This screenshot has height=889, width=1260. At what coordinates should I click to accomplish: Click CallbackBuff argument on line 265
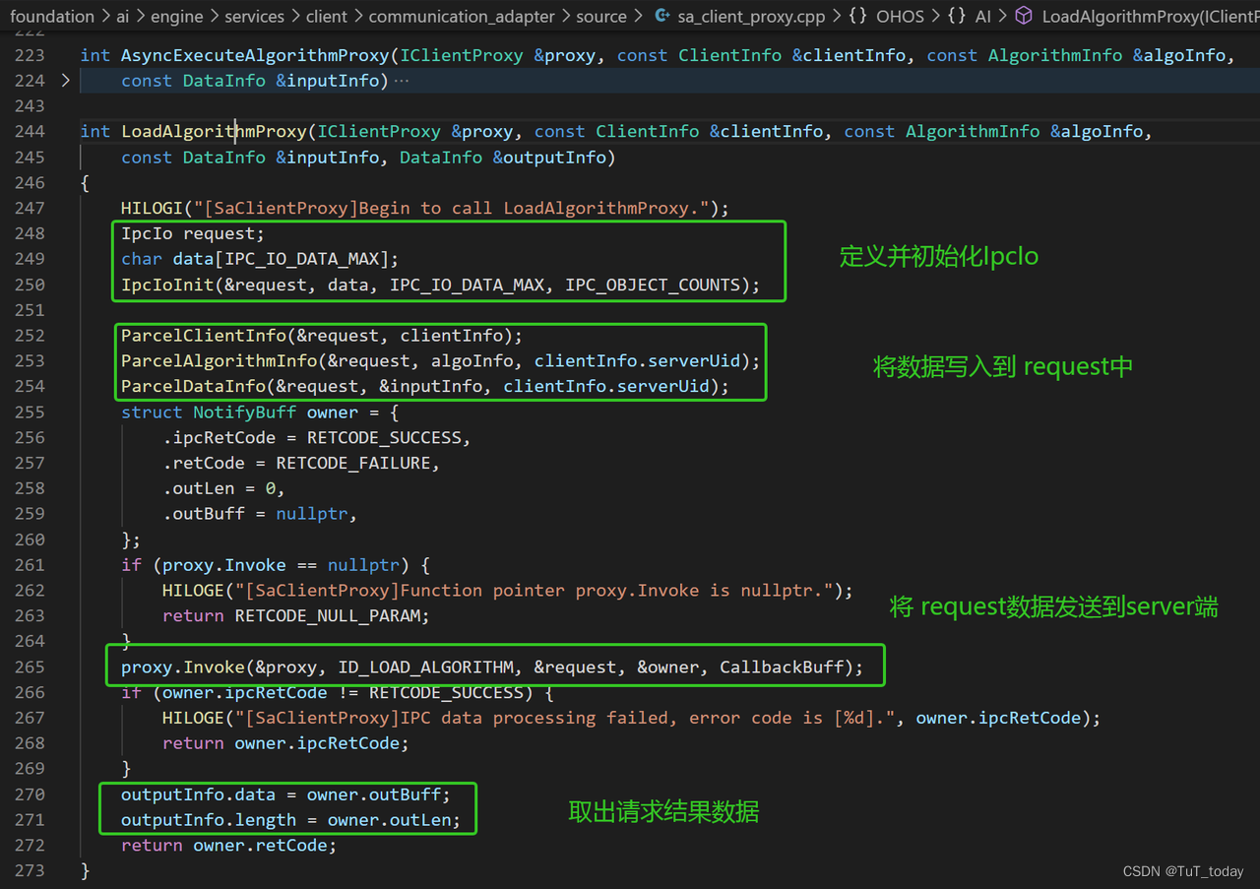click(x=782, y=667)
